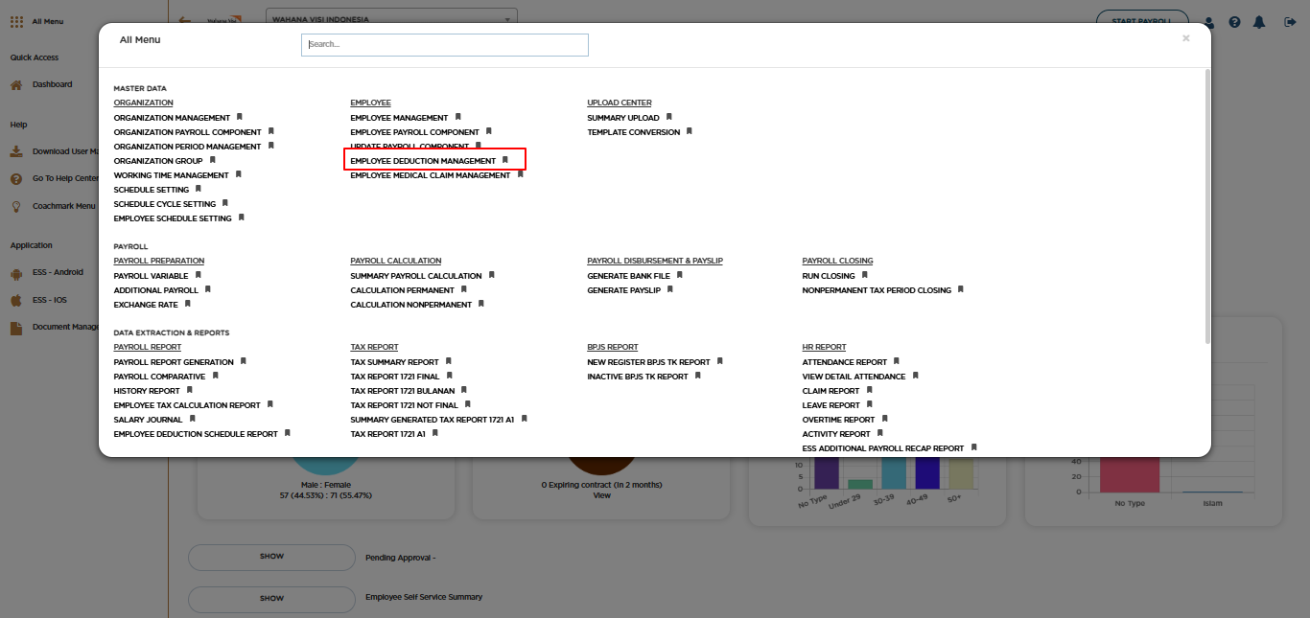Open Schedule Cycle Setting
The width and height of the screenshot is (1310, 618).
pos(165,204)
